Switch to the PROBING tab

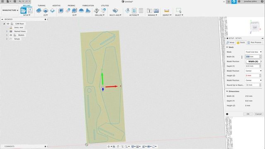(72, 5)
